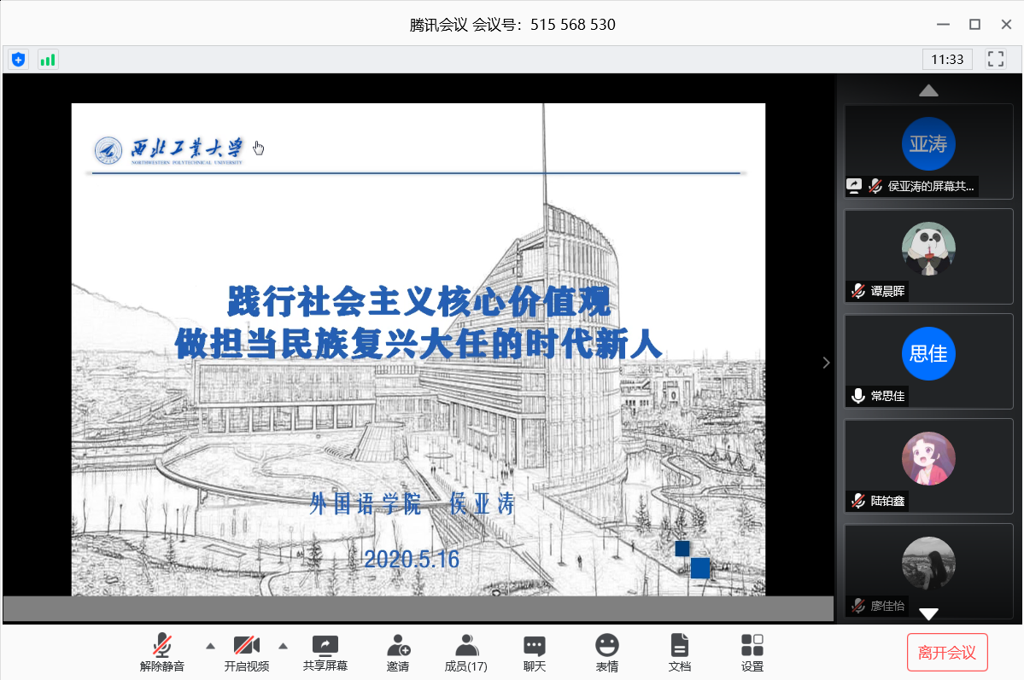
Task: Expand video options arrow beside 开启视频
Action: 284,645
